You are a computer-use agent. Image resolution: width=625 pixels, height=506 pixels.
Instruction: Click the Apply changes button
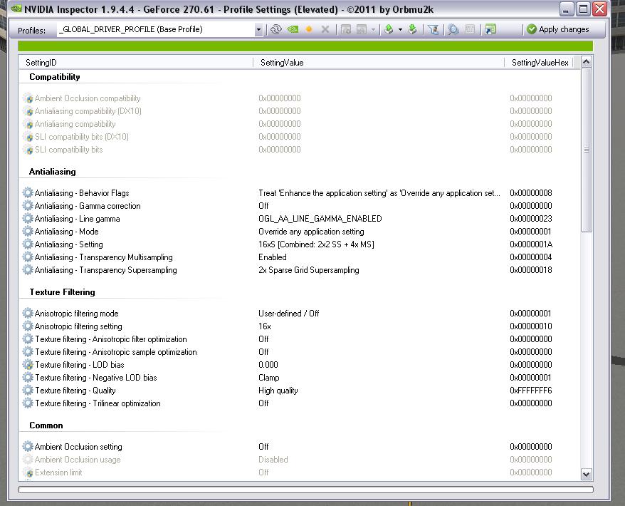pyautogui.click(x=557, y=29)
